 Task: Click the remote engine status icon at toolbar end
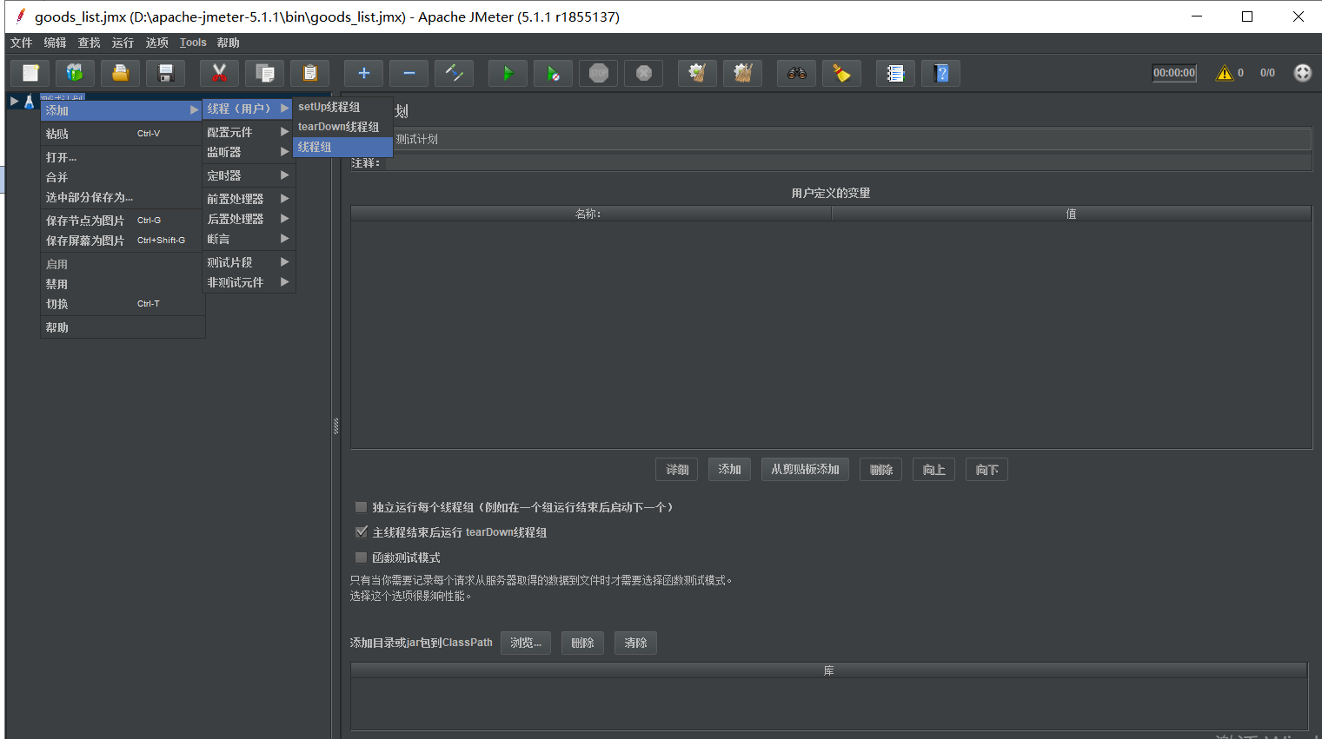pos(1302,73)
